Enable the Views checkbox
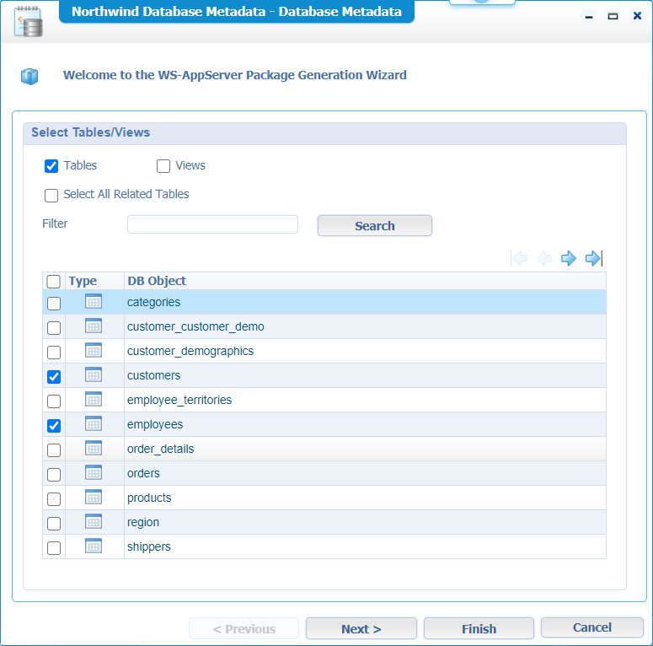Screen dimensions: 653x646 tap(163, 166)
